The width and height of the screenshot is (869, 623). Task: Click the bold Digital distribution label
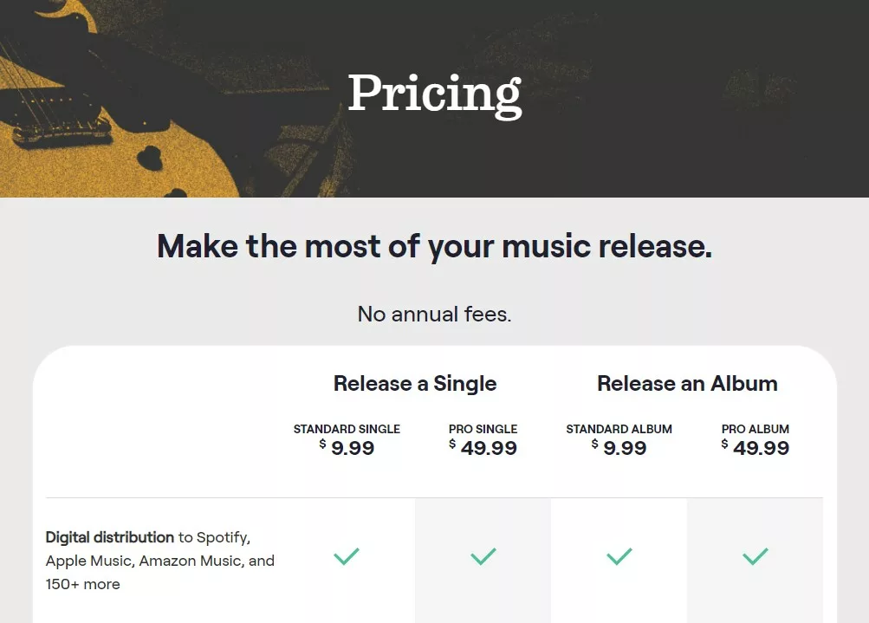(x=107, y=537)
